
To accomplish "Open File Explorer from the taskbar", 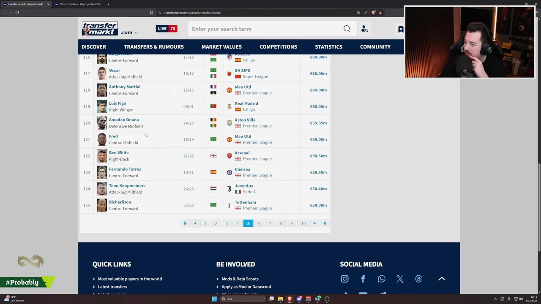I will click(280, 299).
